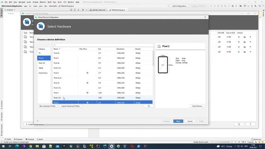Screen dimensions: 265x149
Task: Sort devices by the Name column arrow
Action: point(60,49)
